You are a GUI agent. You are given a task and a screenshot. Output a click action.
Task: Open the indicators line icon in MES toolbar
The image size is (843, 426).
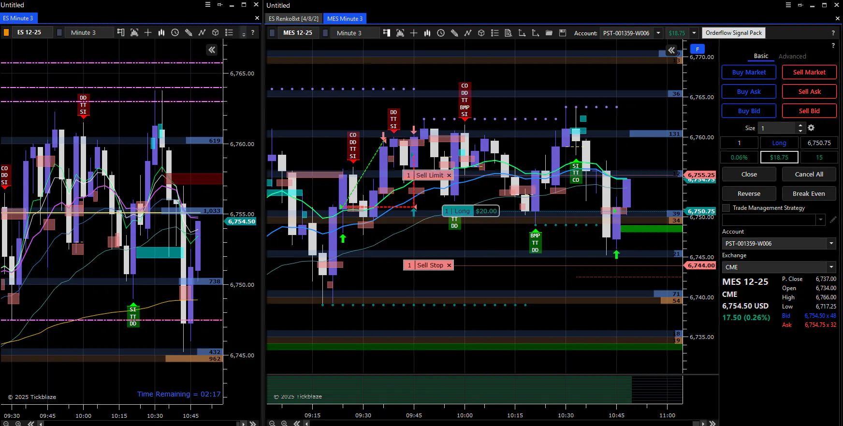click(468, 33)
